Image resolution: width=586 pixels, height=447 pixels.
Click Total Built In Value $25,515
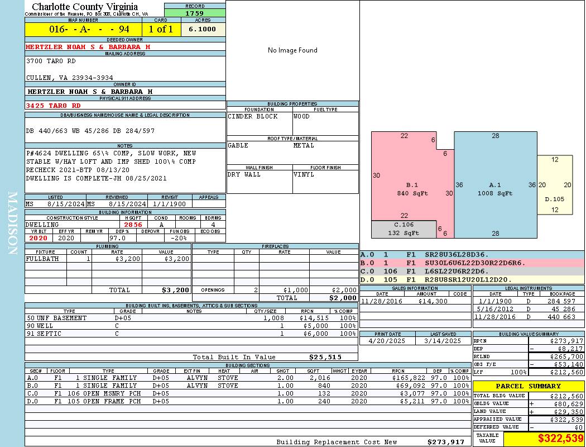tap(325, 357)
